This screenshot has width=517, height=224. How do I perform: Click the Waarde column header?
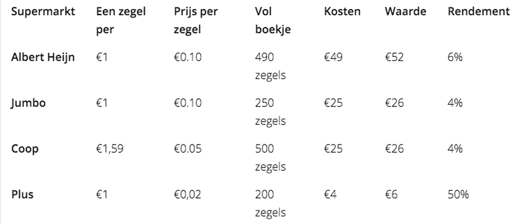click(x=405, y=12)
